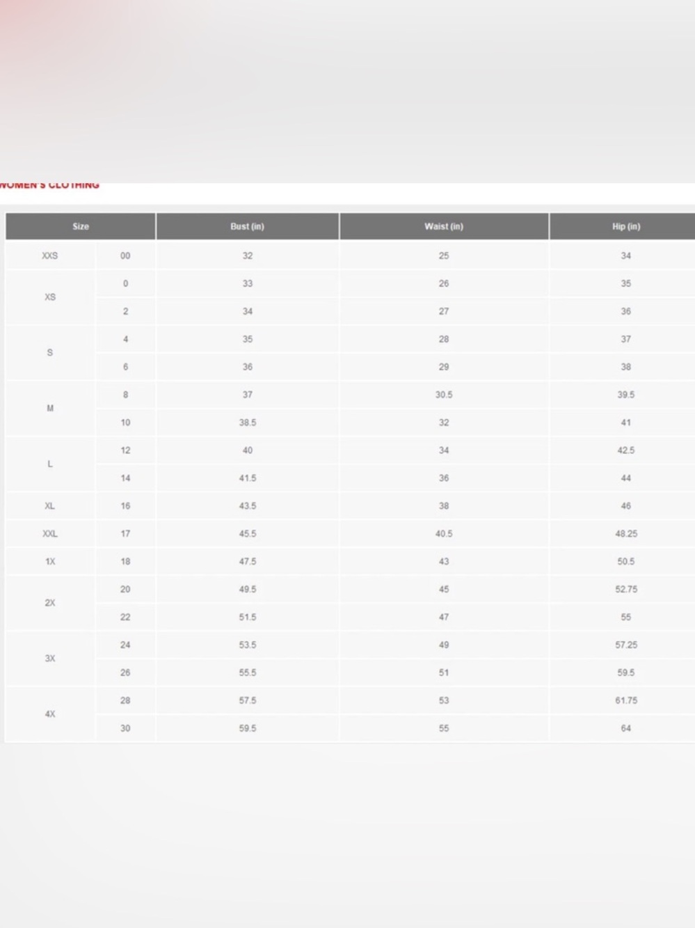The height and width of the screenshot is (928, 695).
Task: Click bust value 40
Action: pos(248,450)
